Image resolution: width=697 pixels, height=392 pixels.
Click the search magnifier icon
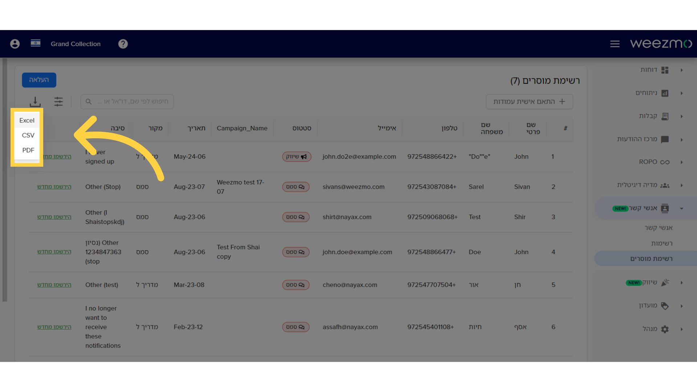pyautogui.click(x=89, y=102)
